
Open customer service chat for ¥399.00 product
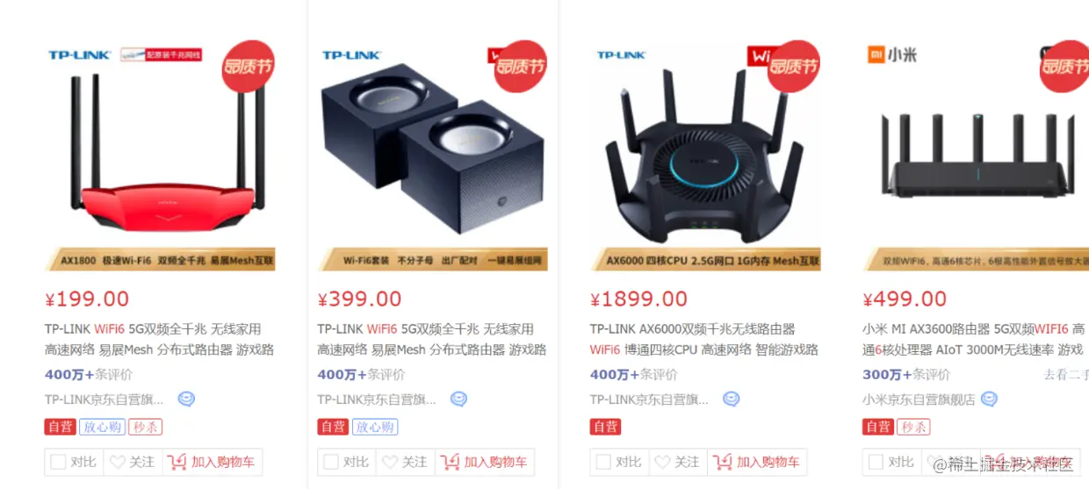[x=458, y=399]
